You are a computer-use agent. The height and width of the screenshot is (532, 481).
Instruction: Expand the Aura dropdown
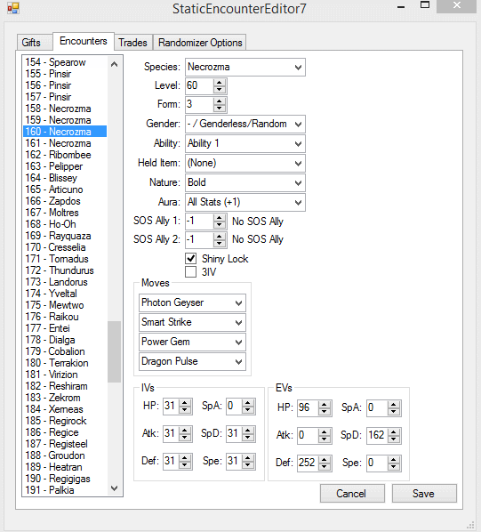(x=245, y=202)
